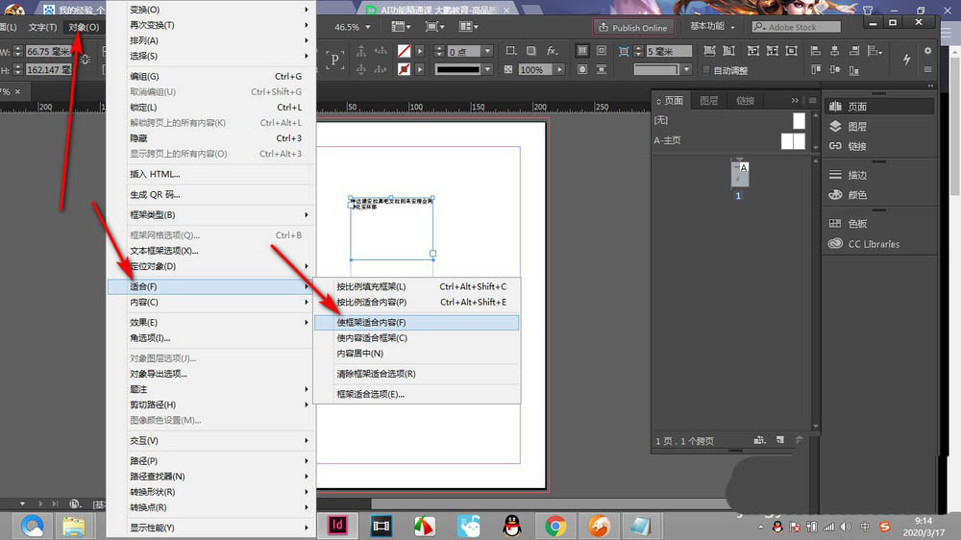Viewport: 961px width, 540px height.
Task: Click the Adobe Stock search field
Action: 797,27
